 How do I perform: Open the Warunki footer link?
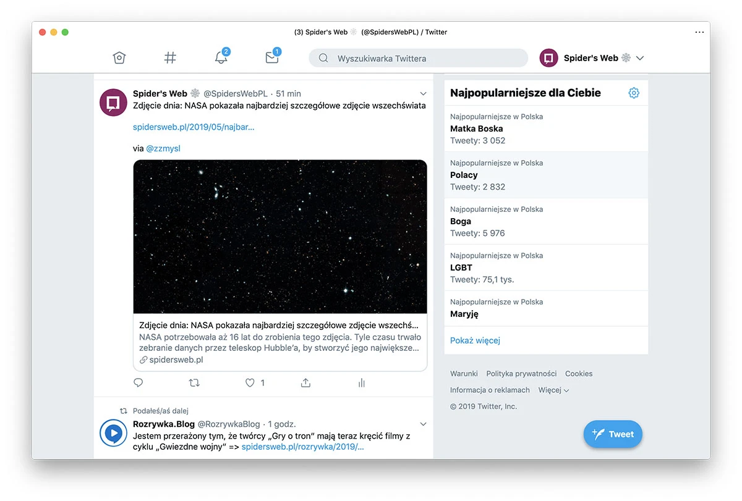(x=464, y=374)
